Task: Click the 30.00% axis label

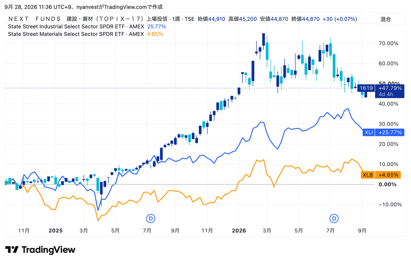Action: 388,124
